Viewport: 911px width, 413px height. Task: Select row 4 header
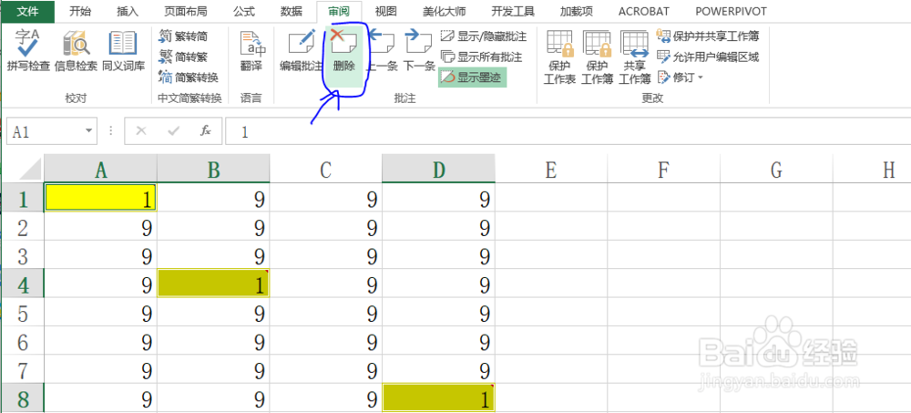click(x=24, y=284)
